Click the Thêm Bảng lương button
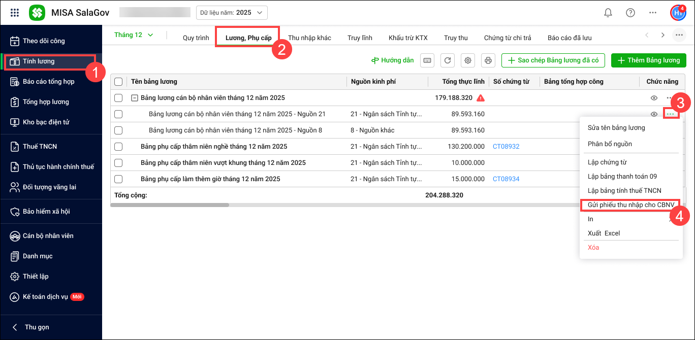 pyautogui.click(x=648, y=60)
